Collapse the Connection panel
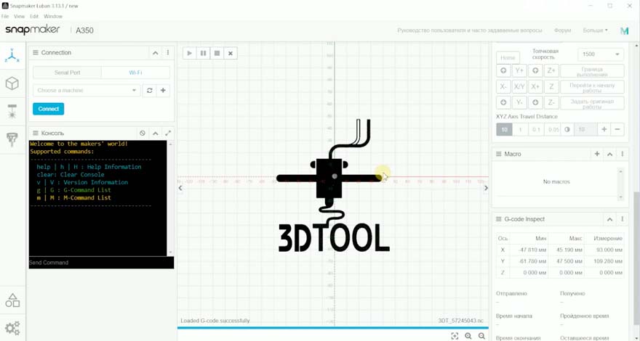This screenshot has height=341, width=640. [155, 52]
